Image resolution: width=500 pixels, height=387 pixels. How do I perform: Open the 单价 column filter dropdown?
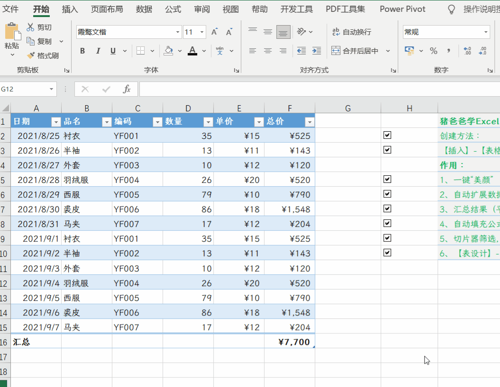(259, 122)
